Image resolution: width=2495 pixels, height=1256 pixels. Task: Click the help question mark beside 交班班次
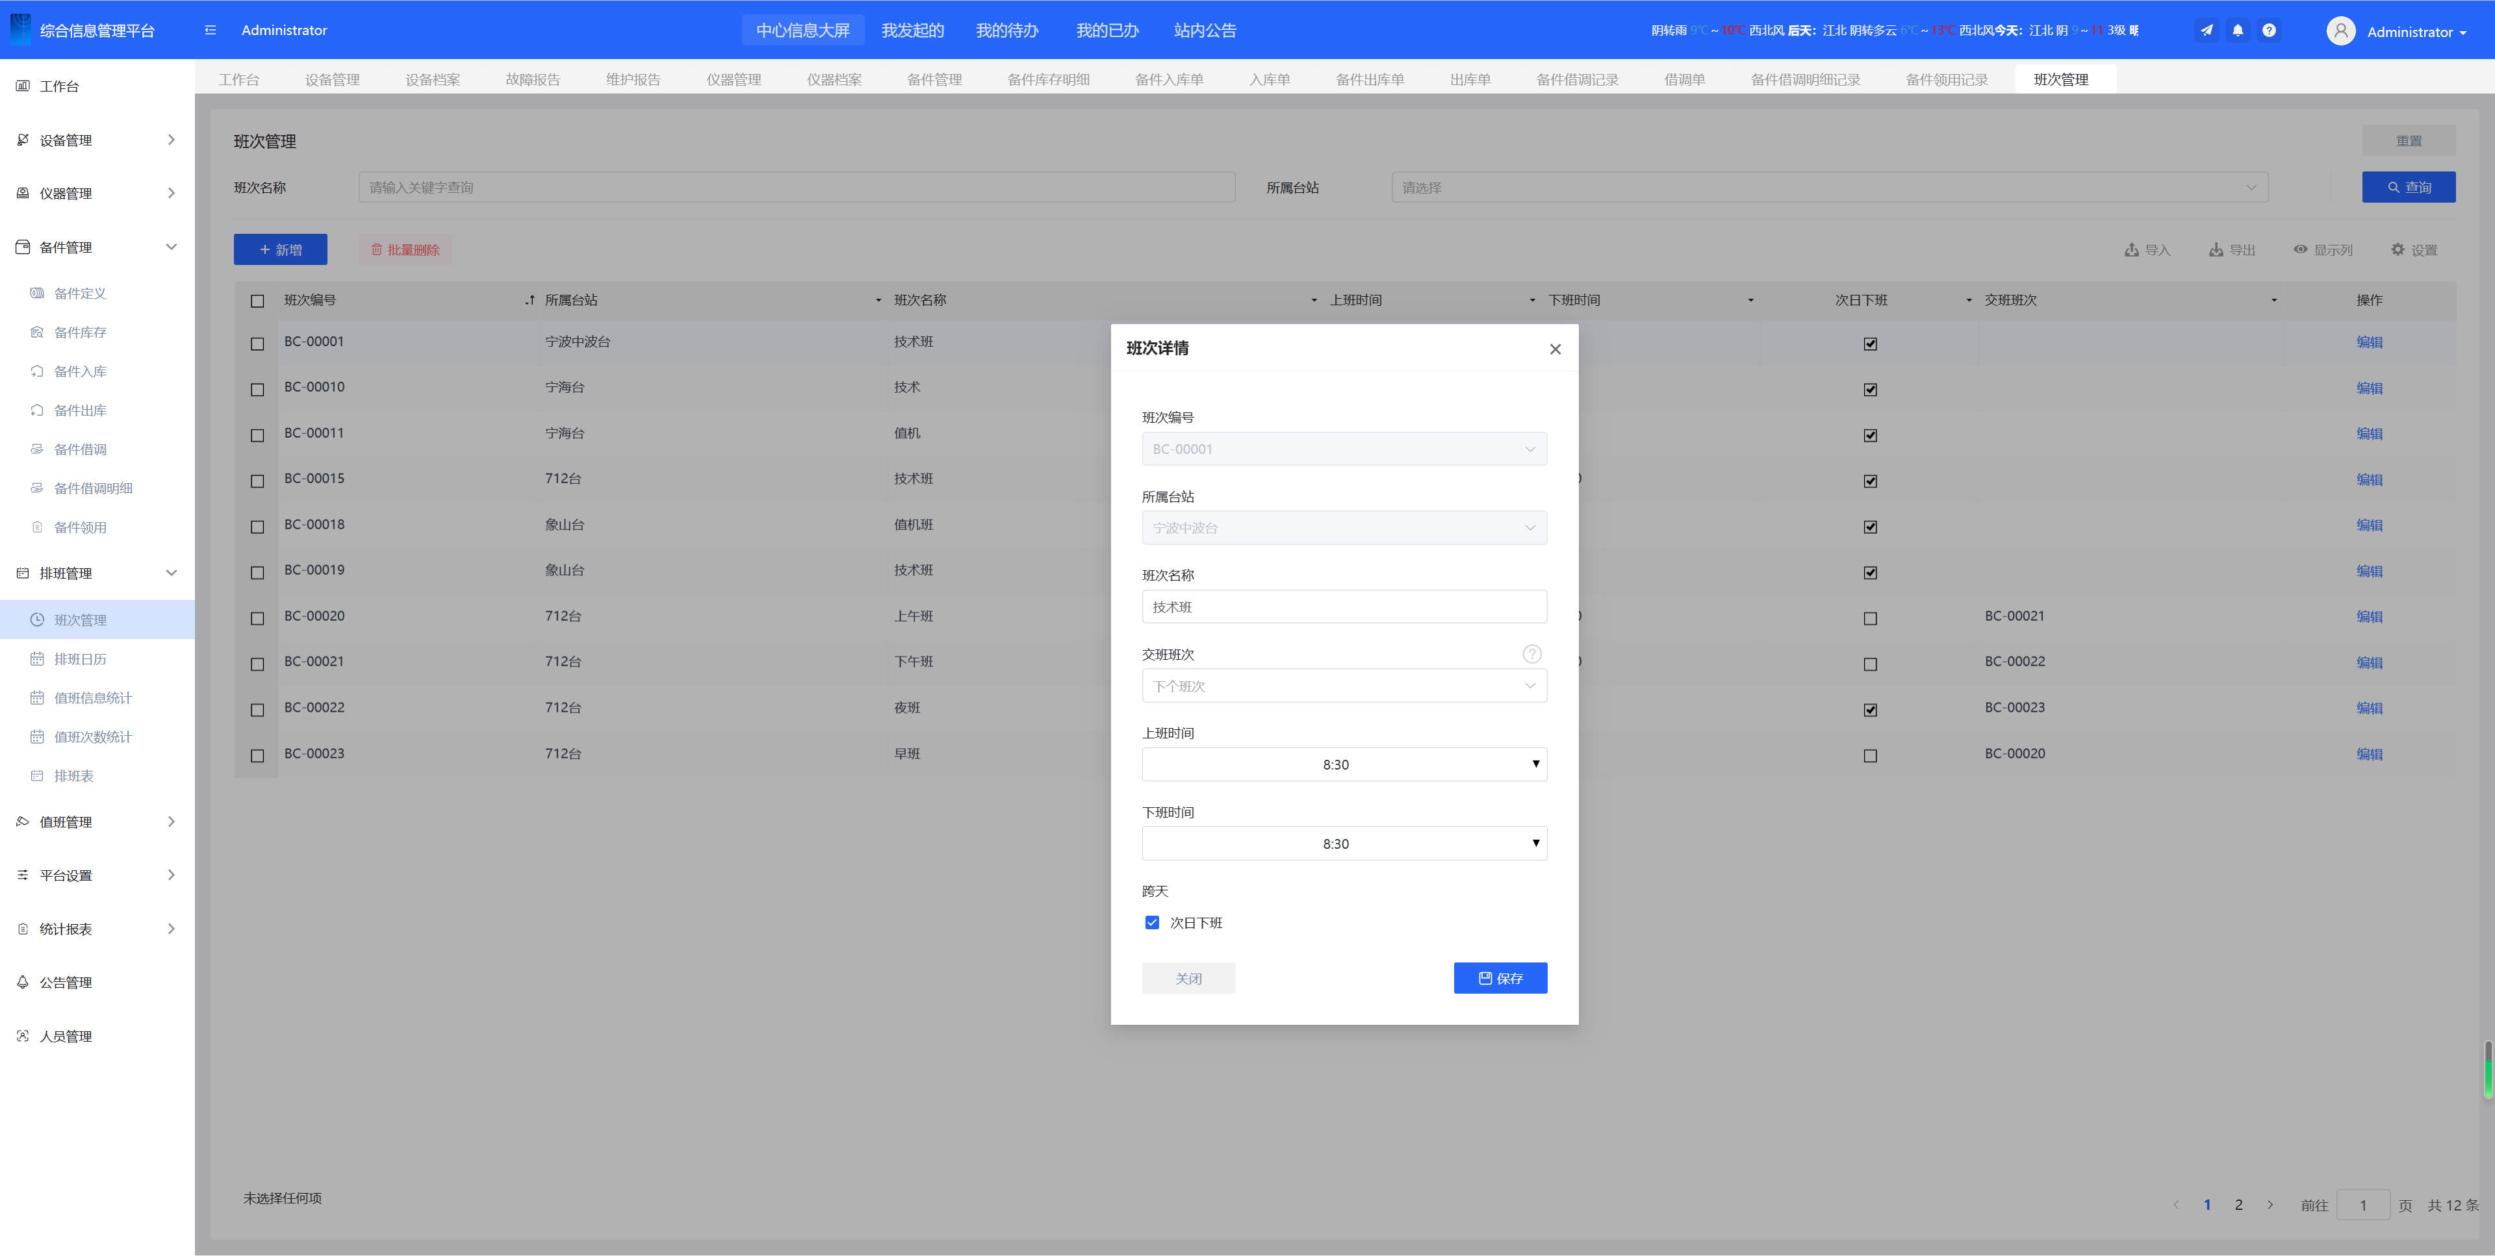1531,654
